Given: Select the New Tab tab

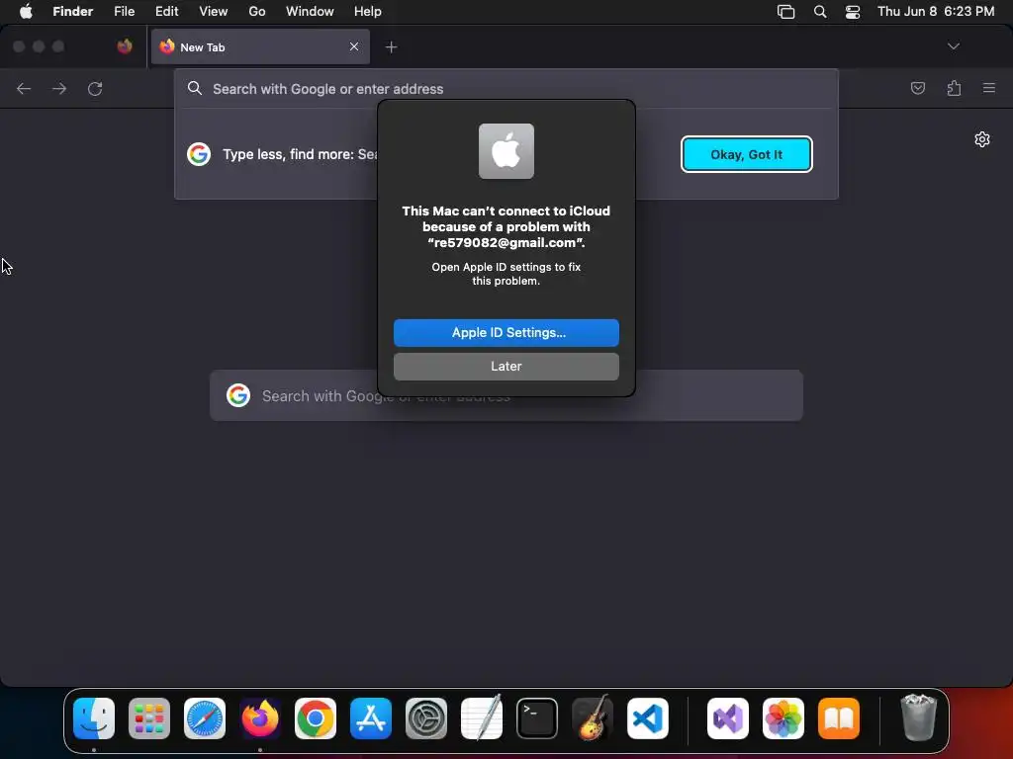Looking at the screenshot, I should 260,46.
